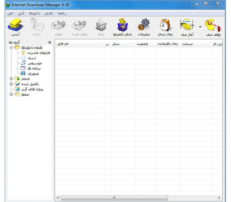231x202 pixels.
Task: Sort by وضعیت (Status) column header
Action: 145,44
